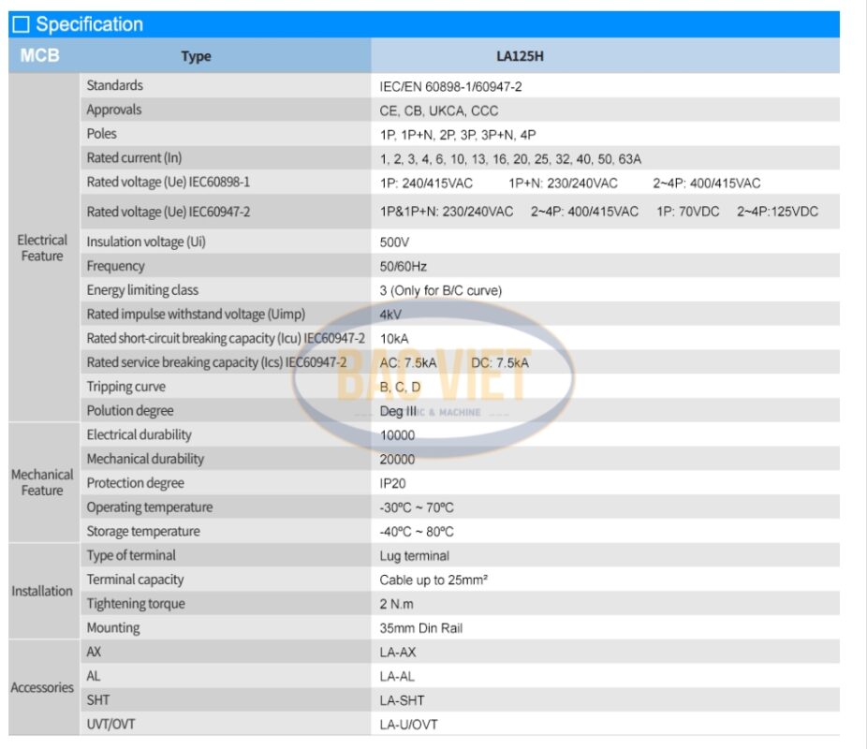Click the Tripping curve row label

[125, 387]
